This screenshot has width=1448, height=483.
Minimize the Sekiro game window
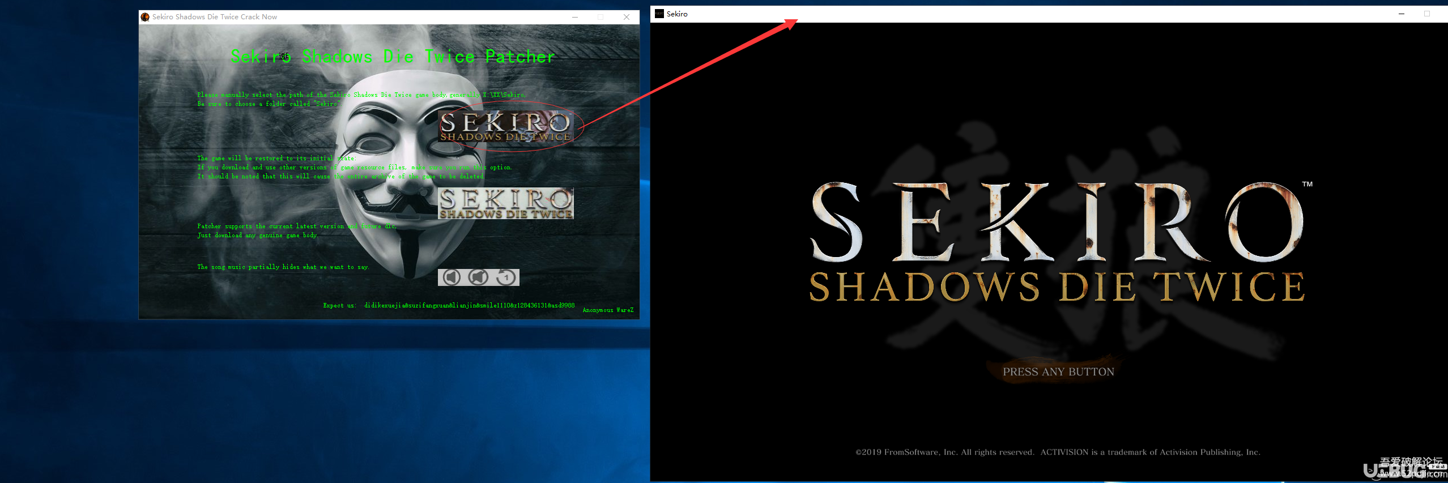tap(1402, 14)
